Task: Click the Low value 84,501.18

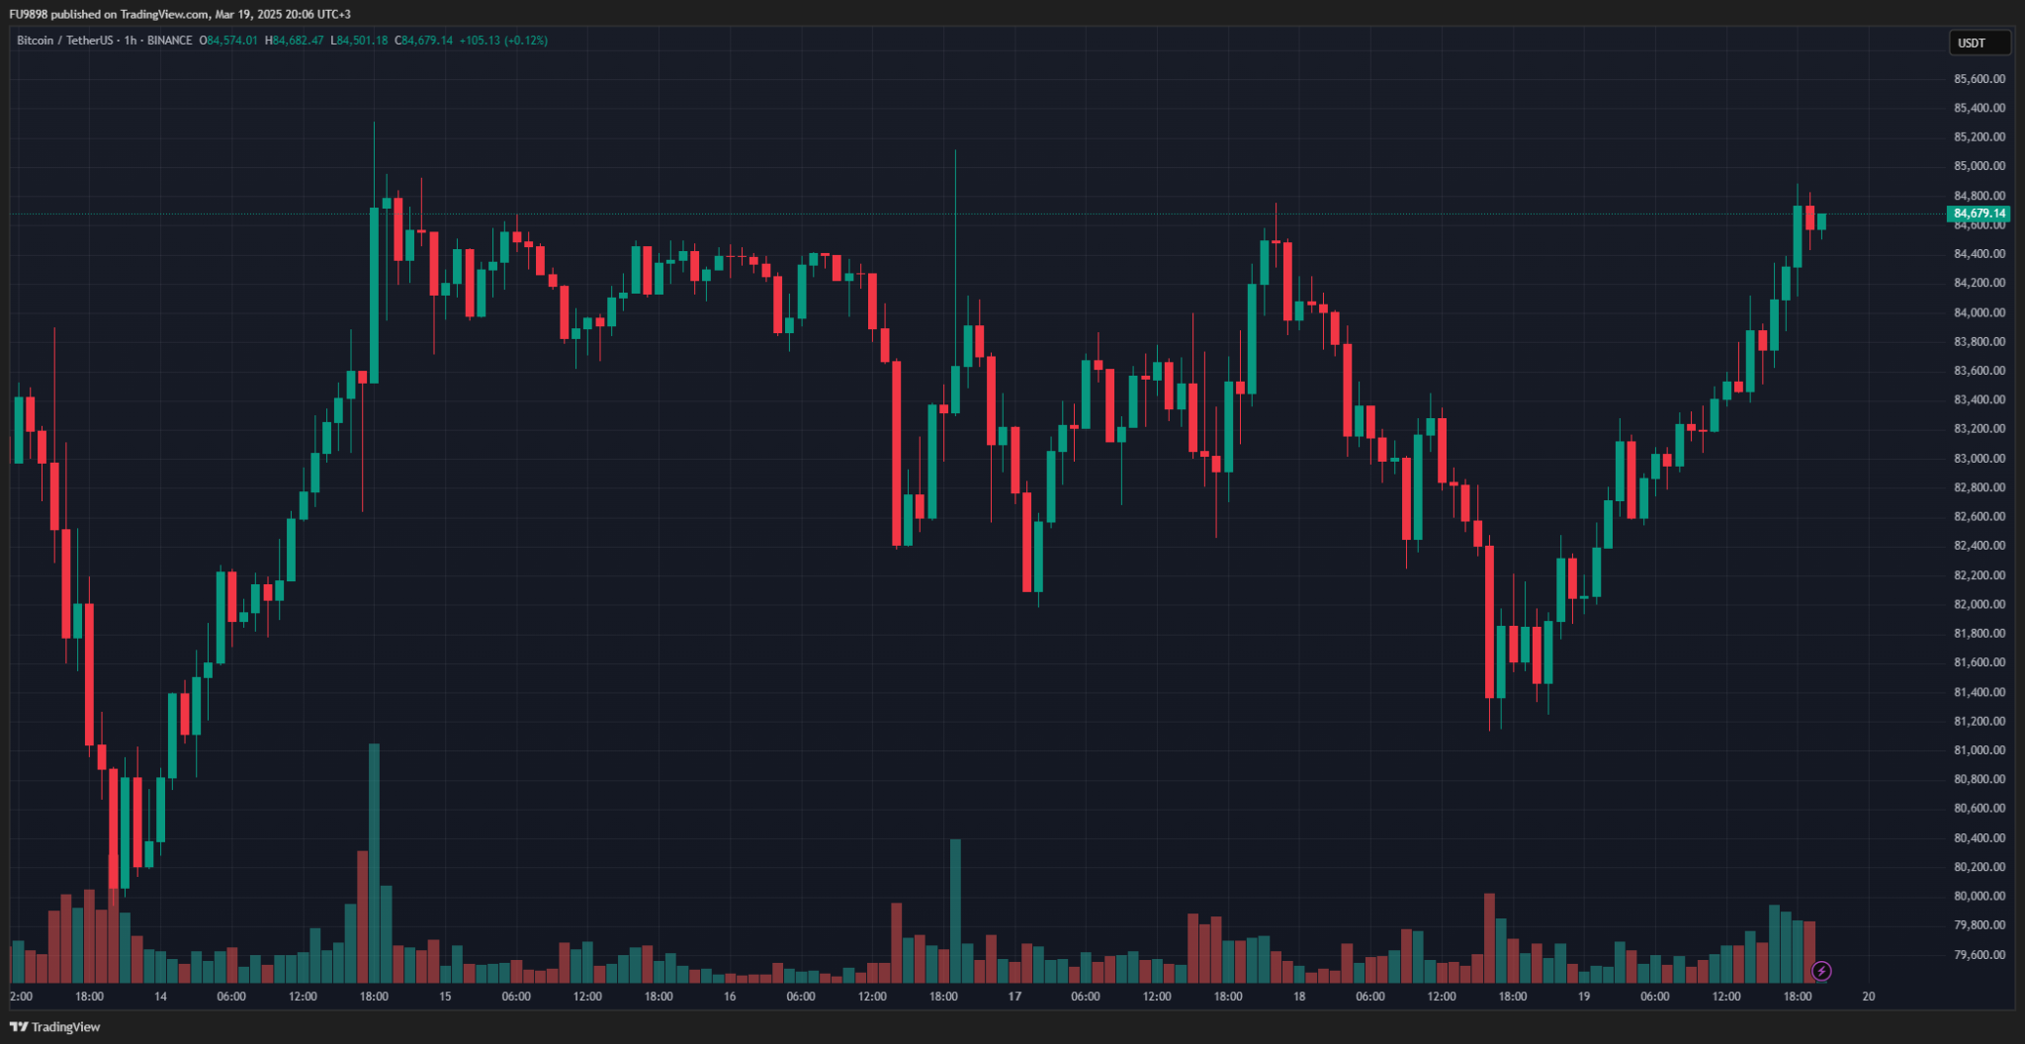Action: click(x=362, y=41)
